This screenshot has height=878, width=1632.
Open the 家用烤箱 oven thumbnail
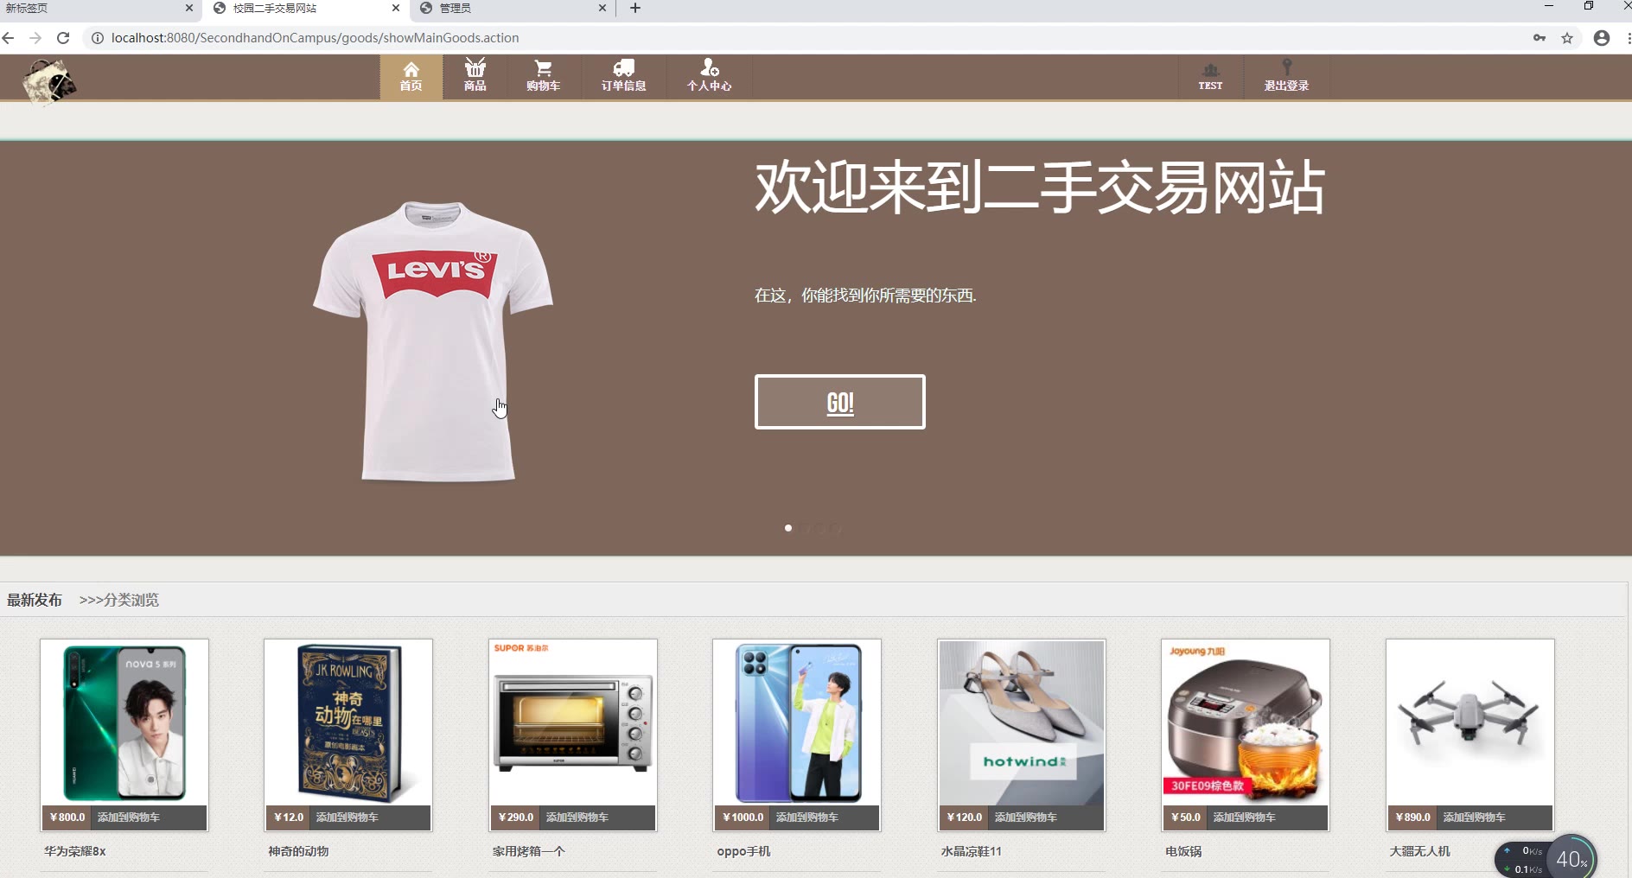573,723
